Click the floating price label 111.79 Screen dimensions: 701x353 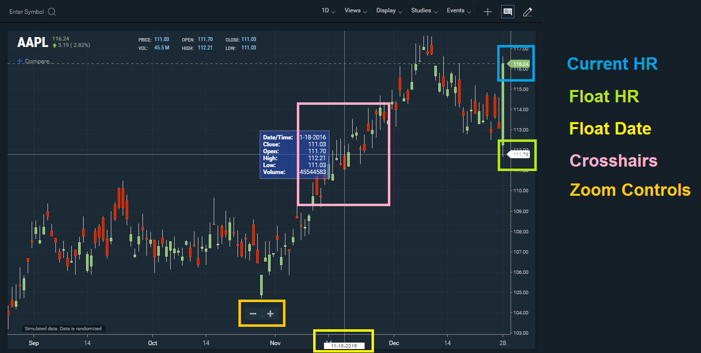tap(519, 155)
